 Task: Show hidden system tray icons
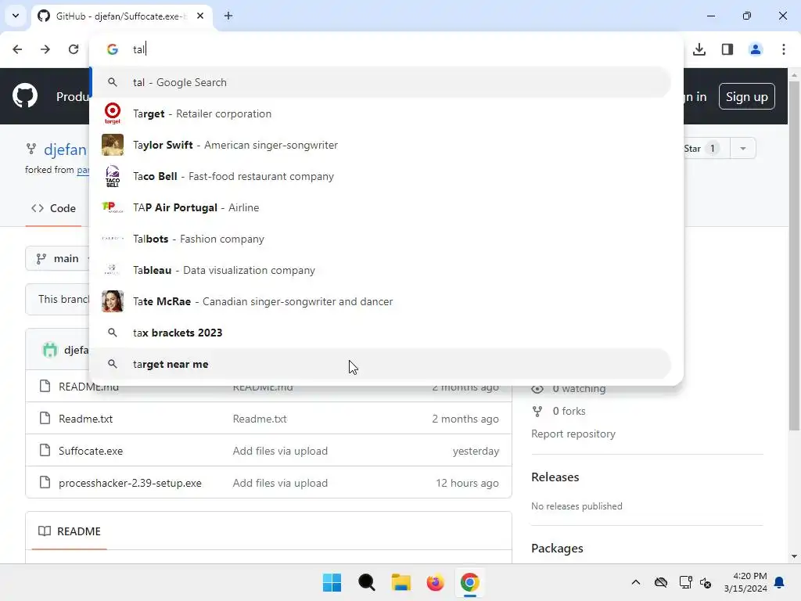(x=635, y=582)
